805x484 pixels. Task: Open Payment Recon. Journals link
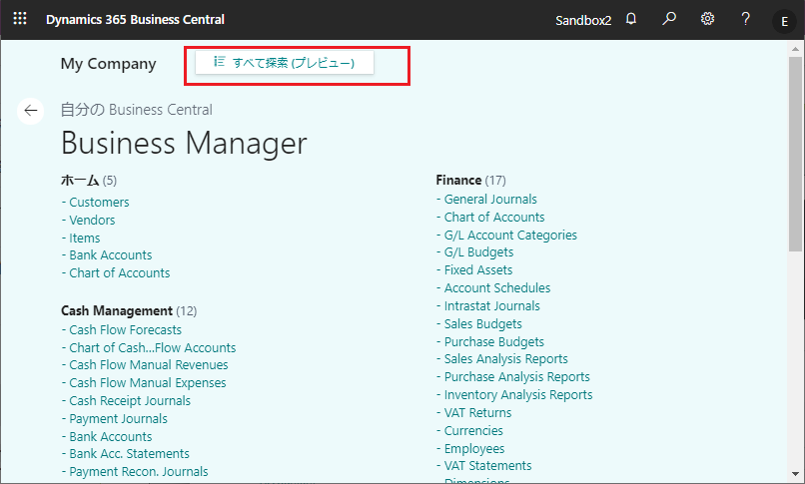coord(139,472)
